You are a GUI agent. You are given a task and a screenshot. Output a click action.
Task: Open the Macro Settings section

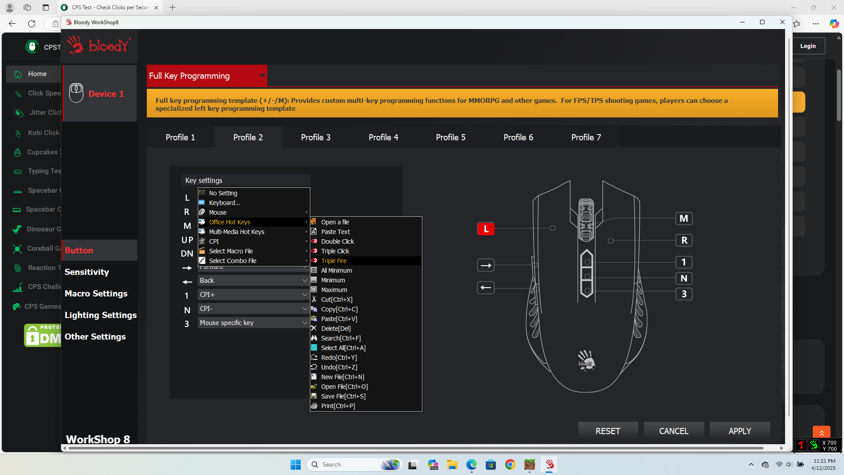pyautogui.click(x=96, y=293)
